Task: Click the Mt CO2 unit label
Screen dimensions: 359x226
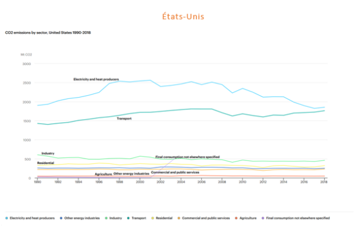Action: pos(26,55)
